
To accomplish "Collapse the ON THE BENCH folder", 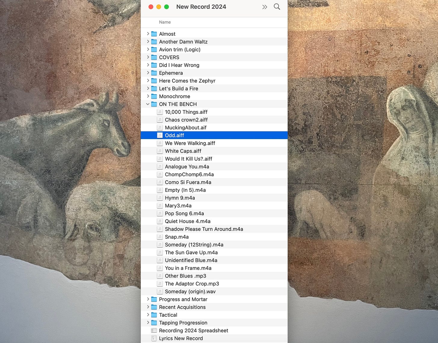I will [148, 104].
